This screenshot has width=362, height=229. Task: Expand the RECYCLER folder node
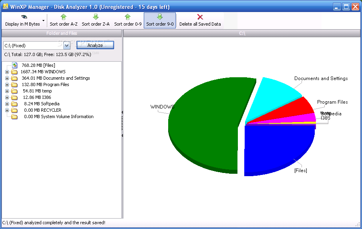tap(7, 110)
